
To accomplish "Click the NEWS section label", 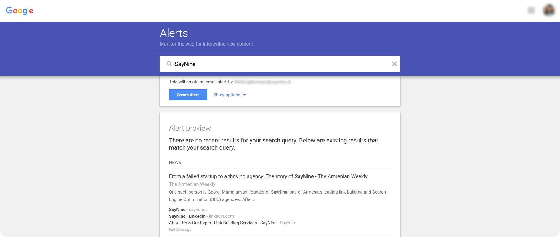I will click(175, 163).
